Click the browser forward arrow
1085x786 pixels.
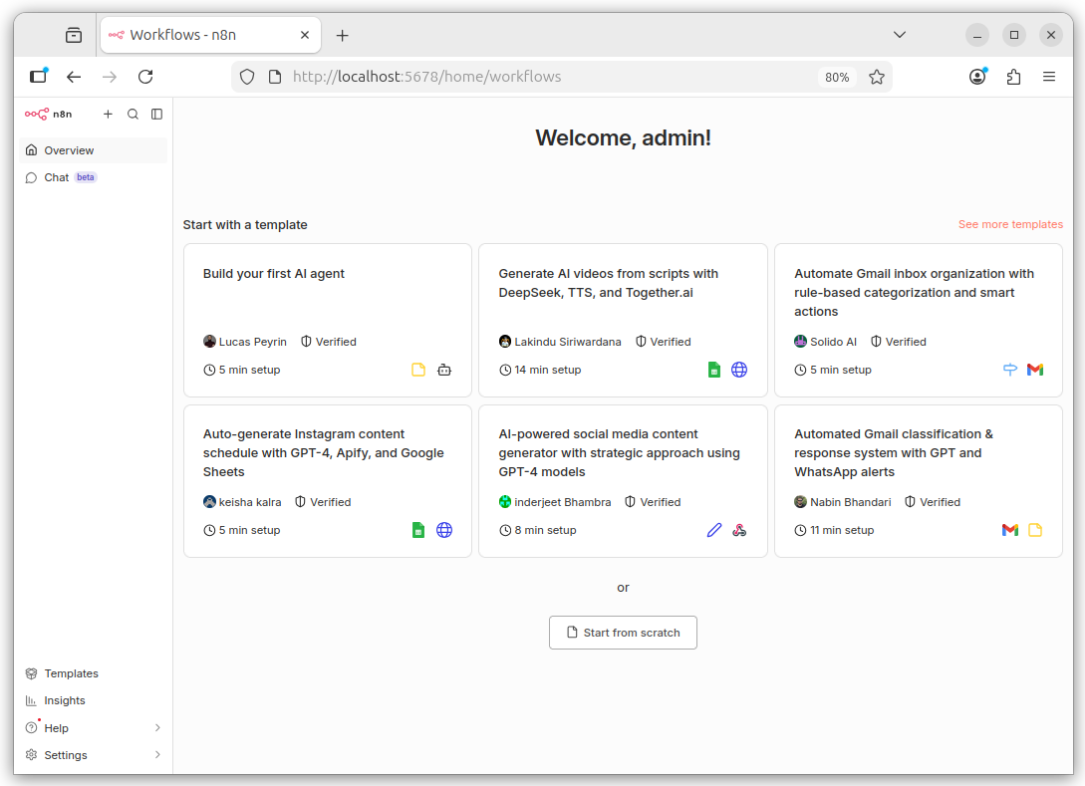coord(110,77)
